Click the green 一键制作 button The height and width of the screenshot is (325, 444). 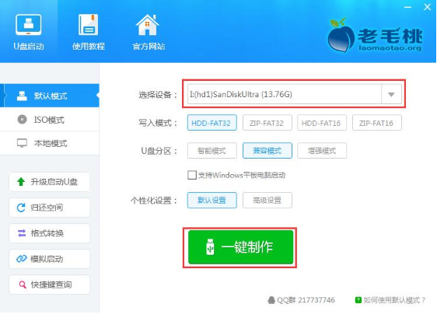click(241, 247)
